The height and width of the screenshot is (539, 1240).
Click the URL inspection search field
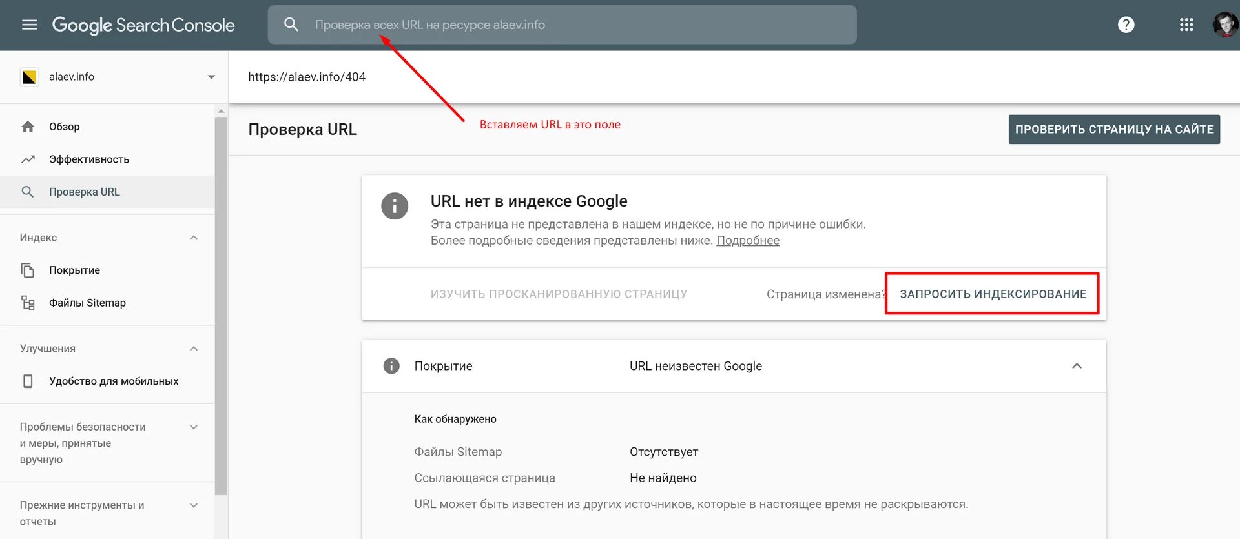(x=562, y=25)
